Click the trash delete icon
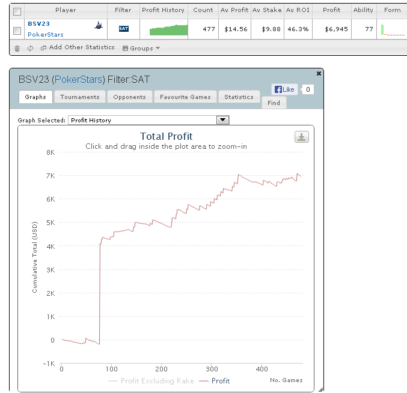 [x=17, y=49]
